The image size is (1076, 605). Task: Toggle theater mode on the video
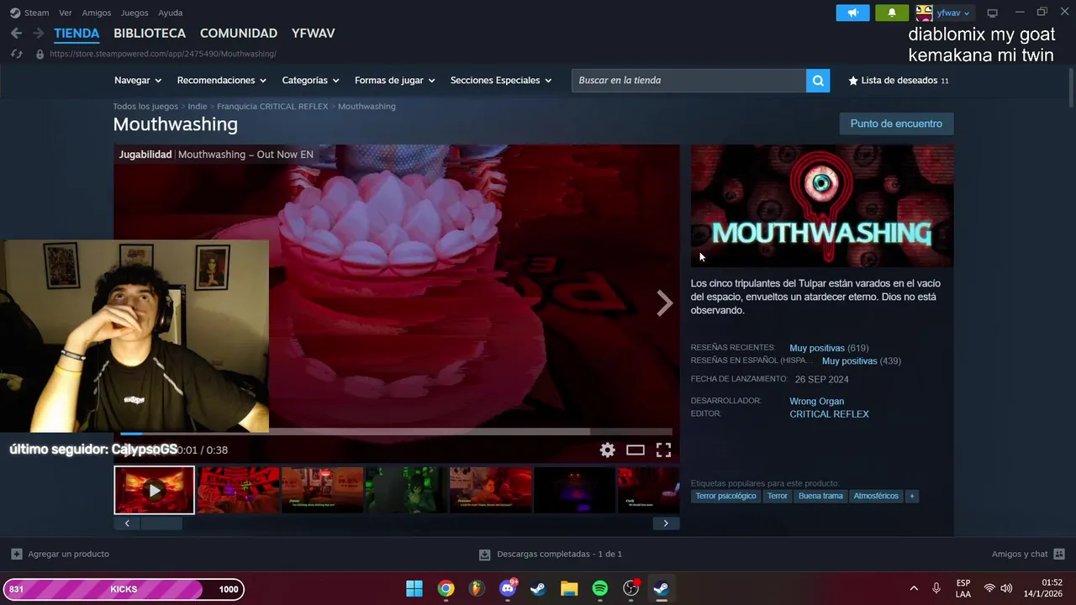[x=636, y=450]
